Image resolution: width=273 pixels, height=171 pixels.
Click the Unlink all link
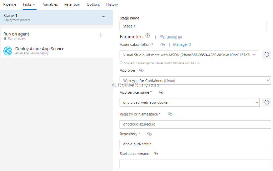[174, 37]
